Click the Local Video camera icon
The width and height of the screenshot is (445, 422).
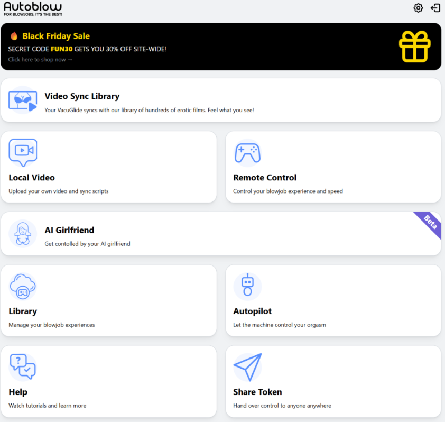[x=23, y=152]
